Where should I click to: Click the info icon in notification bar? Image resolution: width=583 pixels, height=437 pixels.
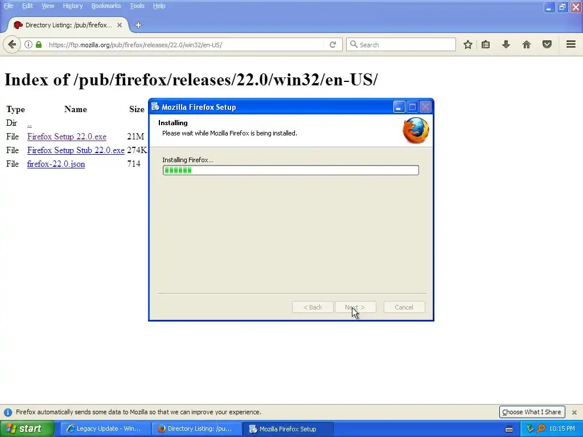(8, 412)
